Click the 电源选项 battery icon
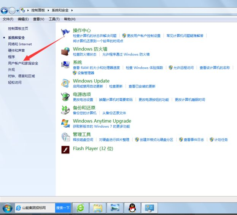The height and width of the screenshot is (215, 237). [x=65, y=96]
